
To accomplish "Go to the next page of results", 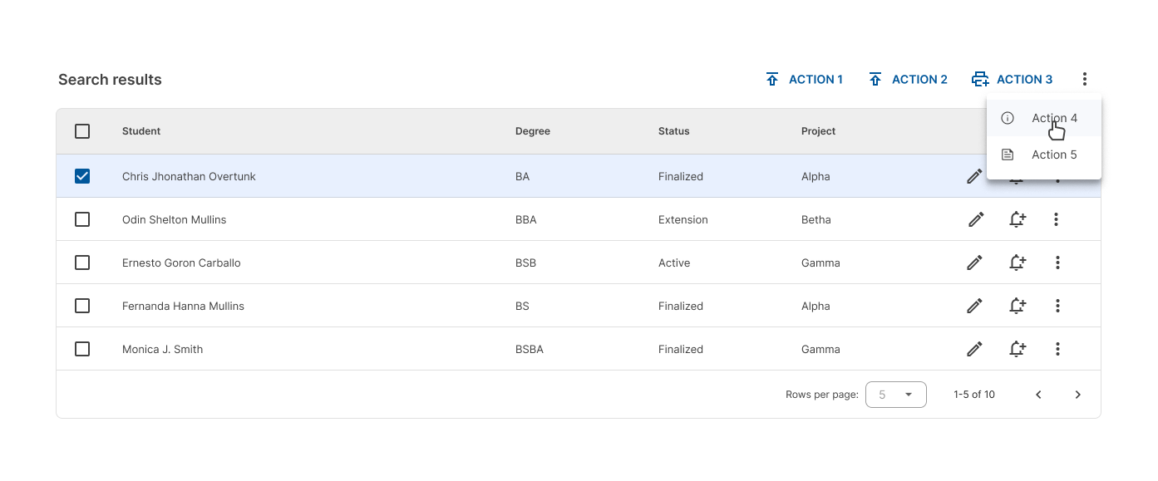I will tap(1077, 394).
